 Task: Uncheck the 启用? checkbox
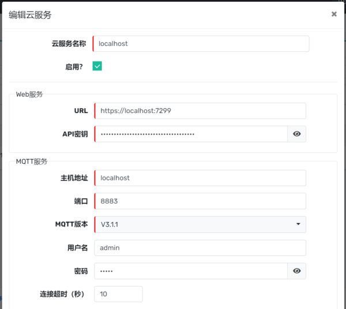click(x=97, y=66)
